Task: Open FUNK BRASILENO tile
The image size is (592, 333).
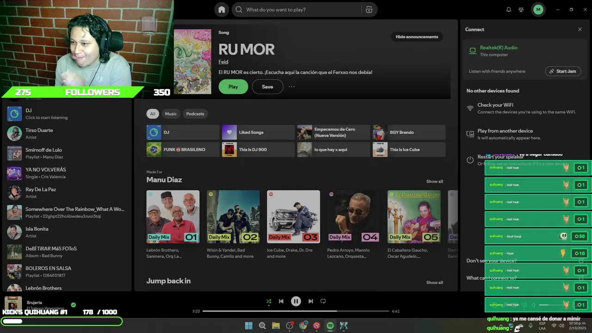Action: pyautogui.click(x=183, y=149)
